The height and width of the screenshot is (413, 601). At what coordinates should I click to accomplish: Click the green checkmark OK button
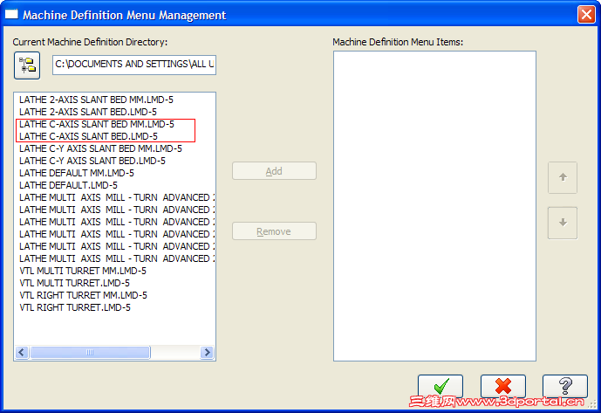coord(441,386)
